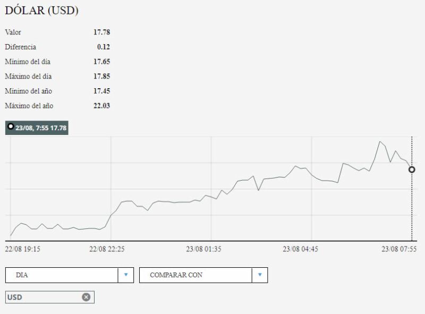This screenshot has width=425, height=314.
Task: Click the USD currency tag field
Action: (42, 297)
